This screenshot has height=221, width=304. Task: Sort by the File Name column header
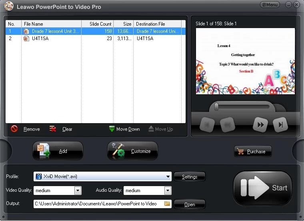coord(51,24)
